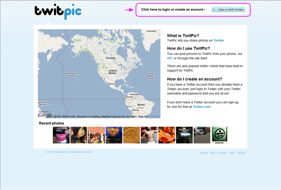Click Sign in with Twitter button
Image resolution: width=281 pixels, height=190 pixels.
point(228,10)
